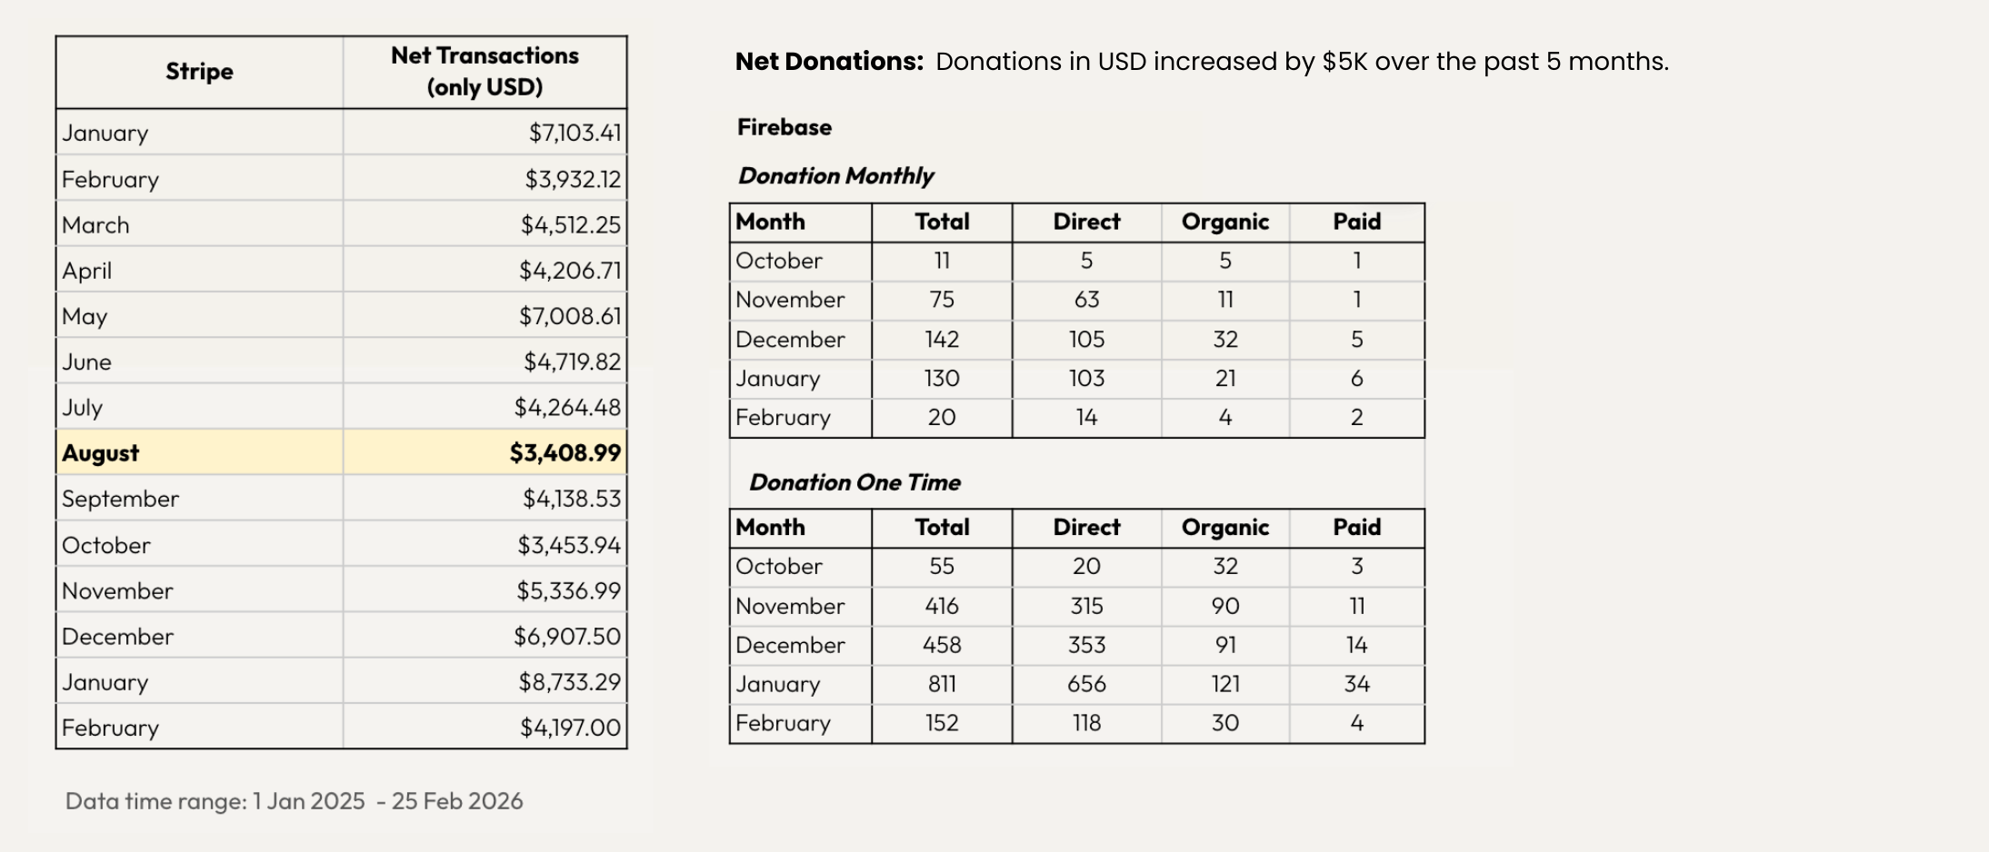Select the August amount $3,408.99
This screenshot has width=1989, height=852.
(x=565, y=452)
